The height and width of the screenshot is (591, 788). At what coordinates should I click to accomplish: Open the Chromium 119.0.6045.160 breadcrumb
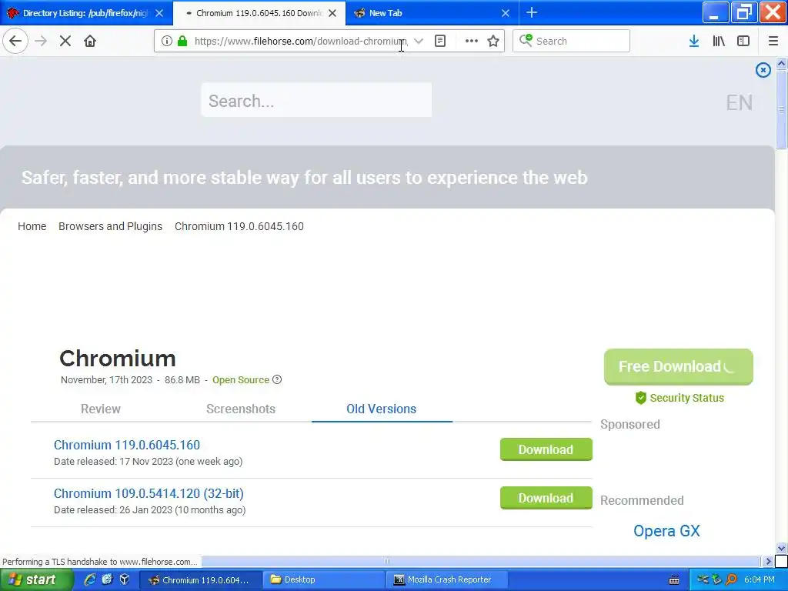click(x=239, y=226)
